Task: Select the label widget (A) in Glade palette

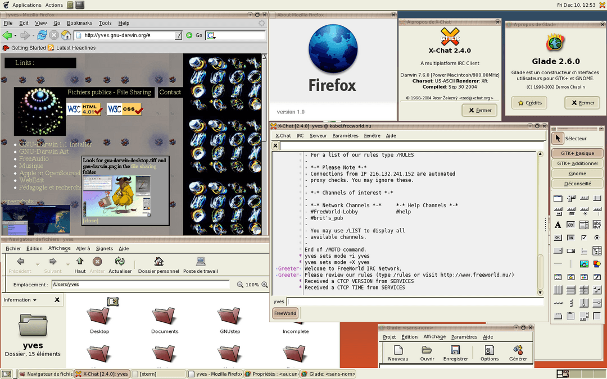Action: [x=557, y=224]
